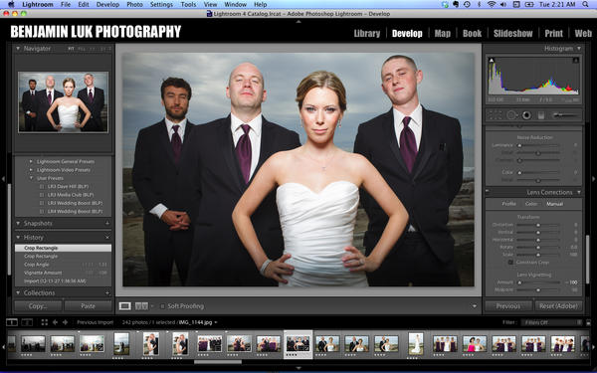Open volume control in menu bar
Viewport: 597px width, 373px height.
tap(503, 5)
